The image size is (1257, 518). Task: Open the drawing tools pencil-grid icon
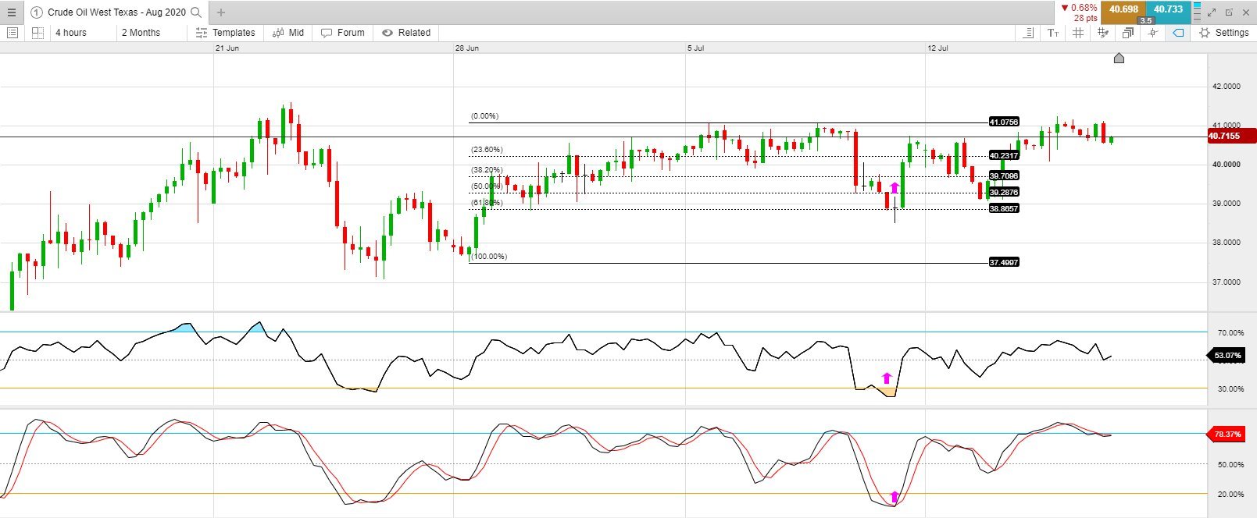pos(1103,33)
